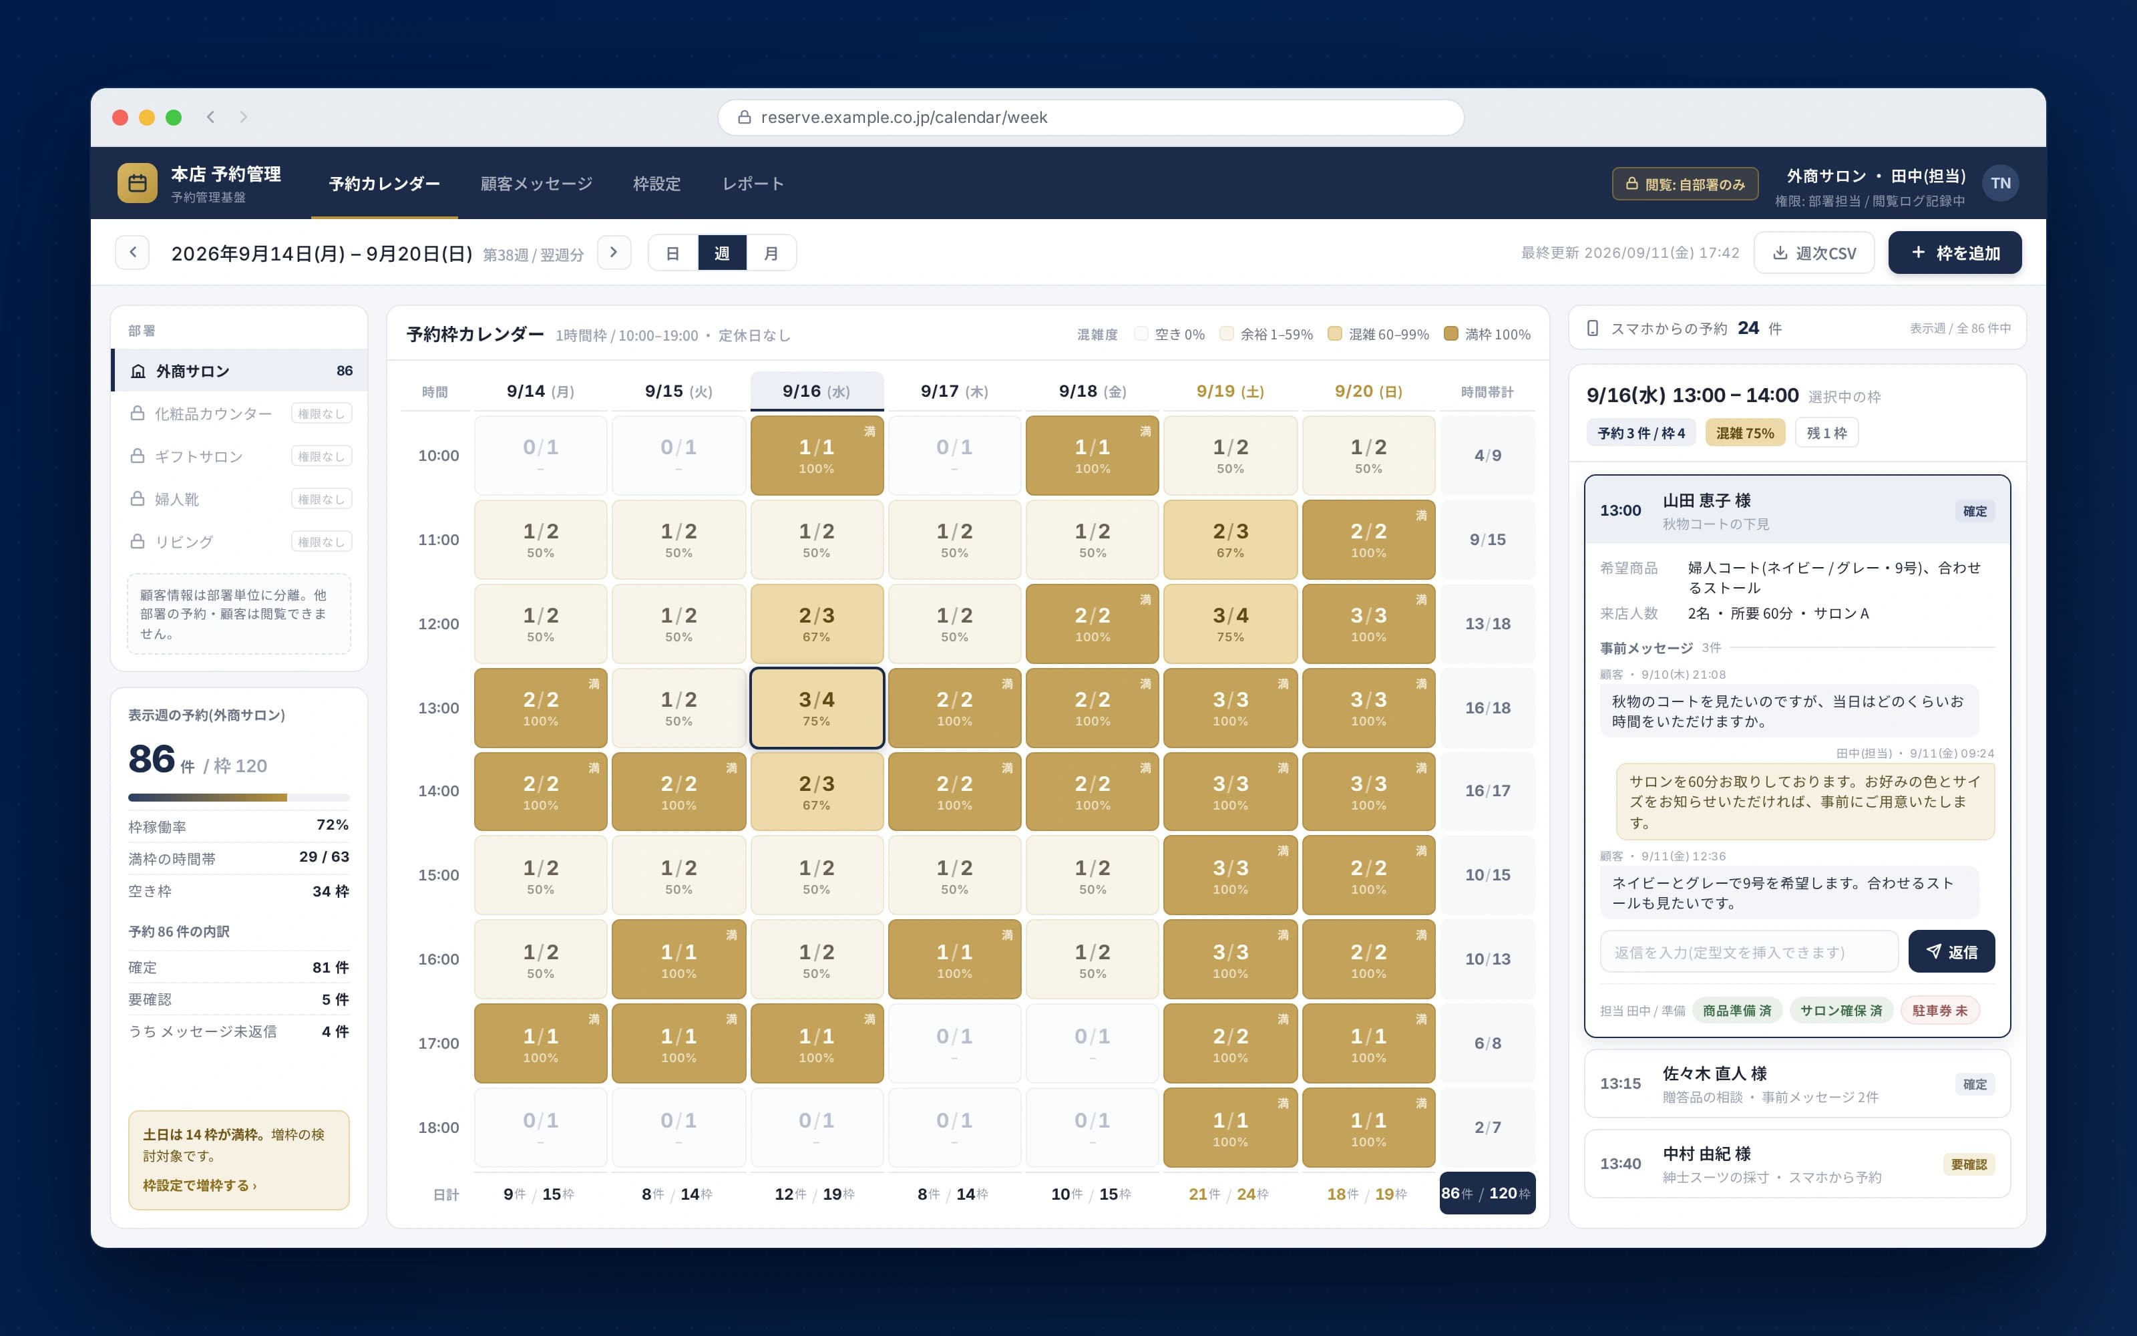
Task: Click the 満 mark on the 9/16 10:00 slot
Action: (869, 432)
